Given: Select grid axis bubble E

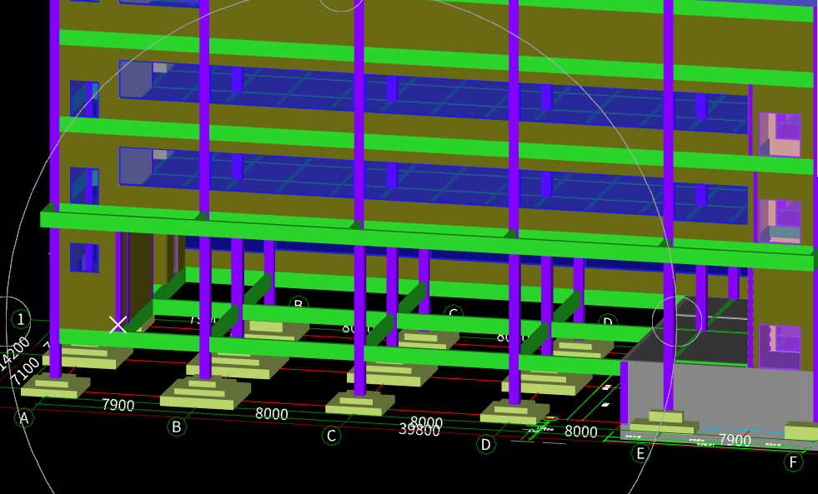Looking at the screenshot, I should [640, 453].
